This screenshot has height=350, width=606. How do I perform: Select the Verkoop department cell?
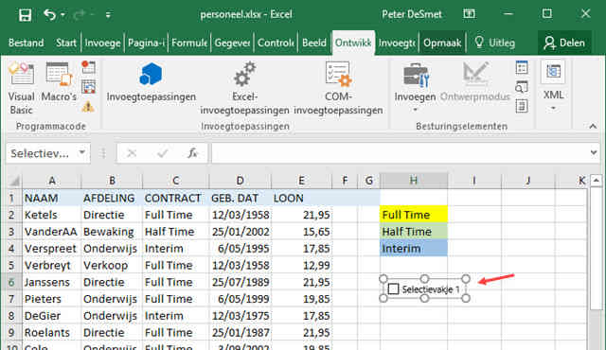[112, 266]
